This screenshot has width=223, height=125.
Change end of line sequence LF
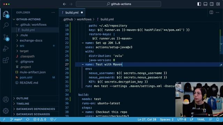192,119
